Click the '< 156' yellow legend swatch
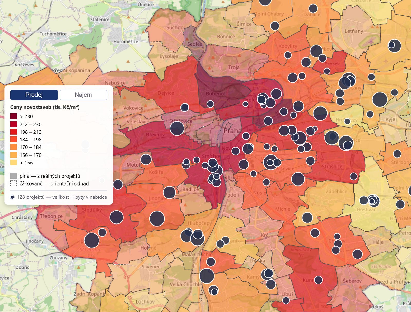411x312 pixels. click(14, 163)
